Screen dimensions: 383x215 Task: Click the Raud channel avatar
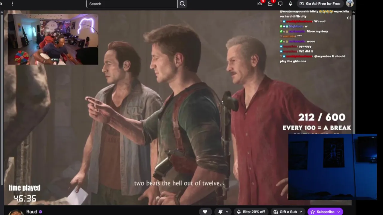click(x=16, y=212)
